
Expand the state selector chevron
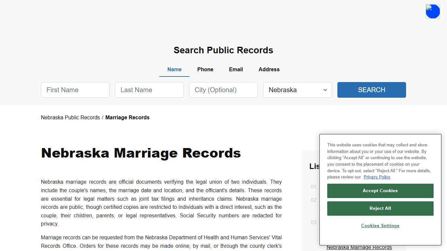[325, 90]
